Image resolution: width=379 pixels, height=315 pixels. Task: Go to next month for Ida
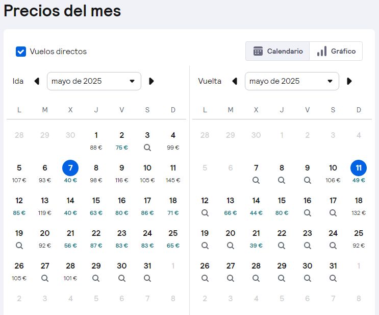click(151, 81)
